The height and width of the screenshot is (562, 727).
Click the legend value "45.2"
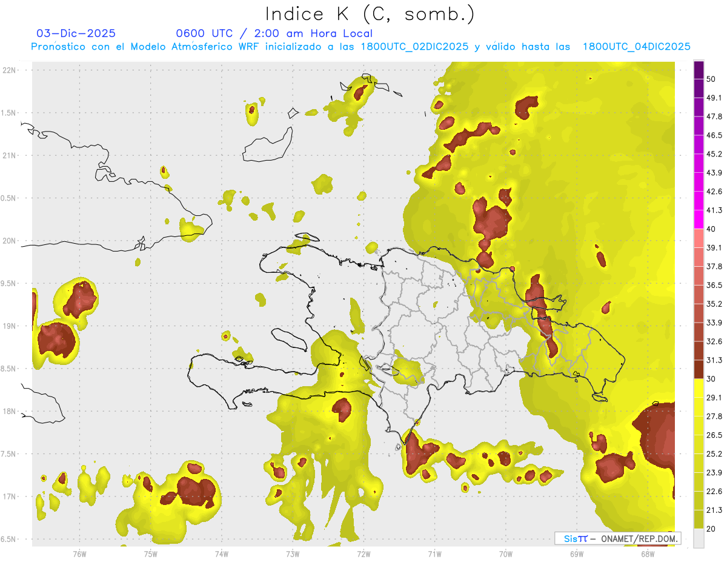715,154
